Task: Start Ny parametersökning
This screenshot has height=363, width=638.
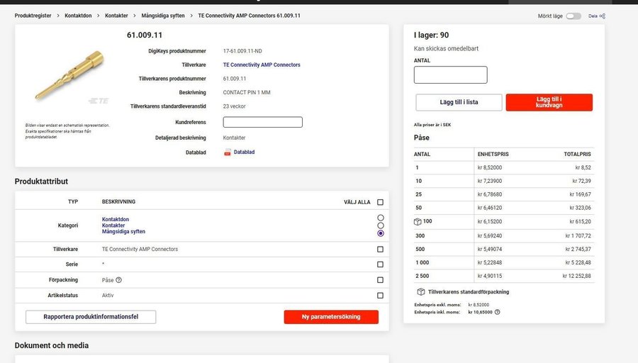Action: pyautogui.click(x=331, y=317)
